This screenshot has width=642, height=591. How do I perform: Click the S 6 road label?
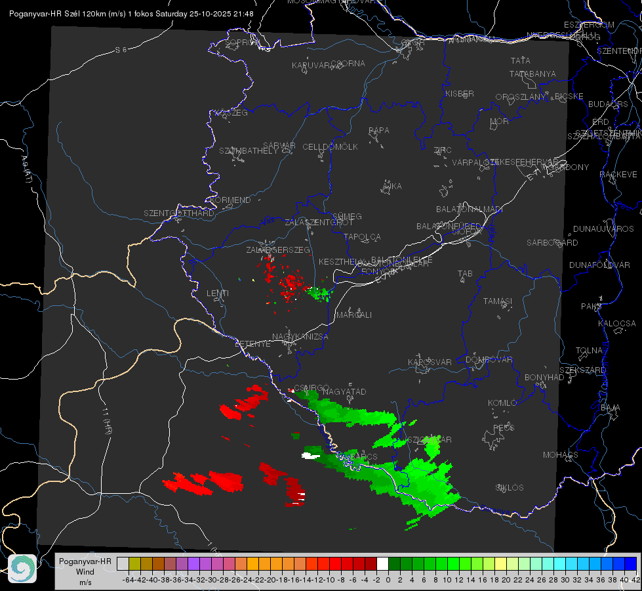pos(121,50)
